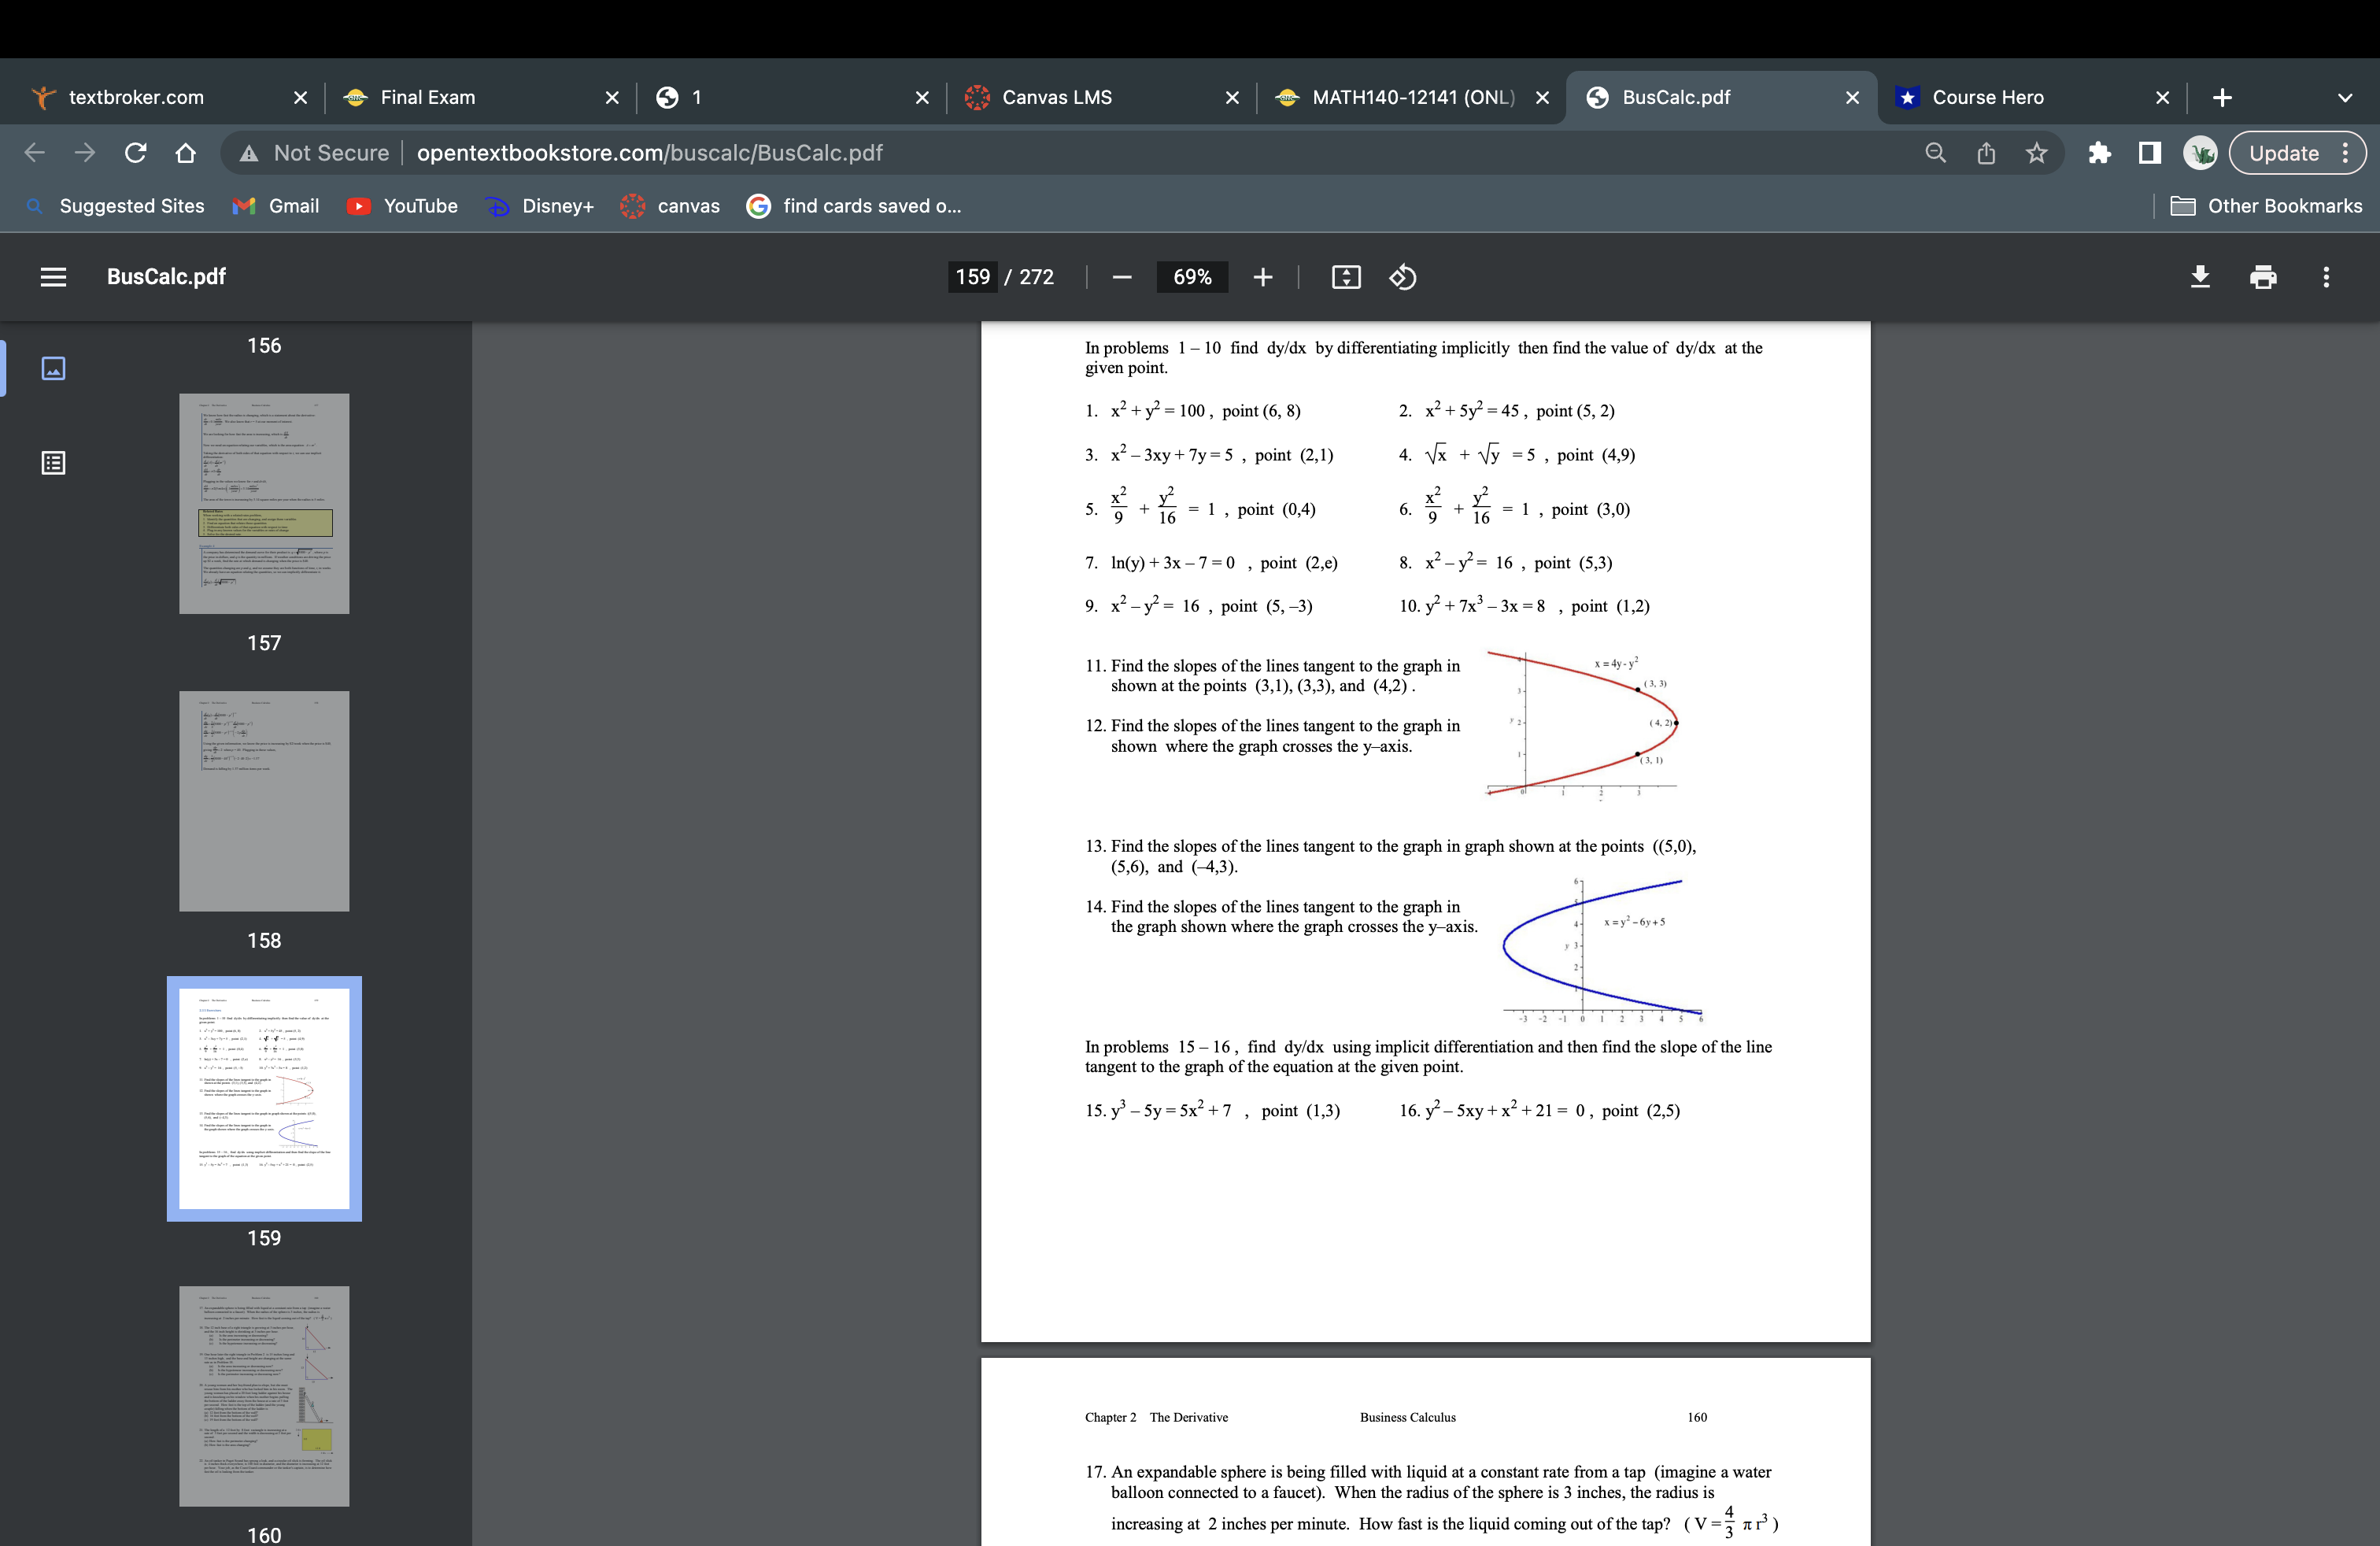
Task: Switch to the Course Hero tab
Action: pyautogui.click(x=1987, y=97)
